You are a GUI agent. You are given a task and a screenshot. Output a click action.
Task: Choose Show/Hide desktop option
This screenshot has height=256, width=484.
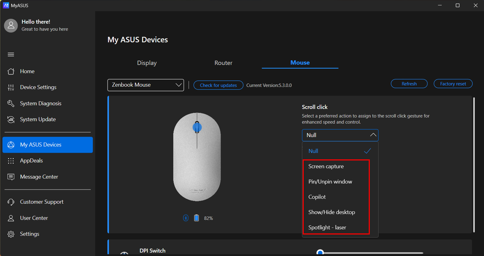coord(340,212)
